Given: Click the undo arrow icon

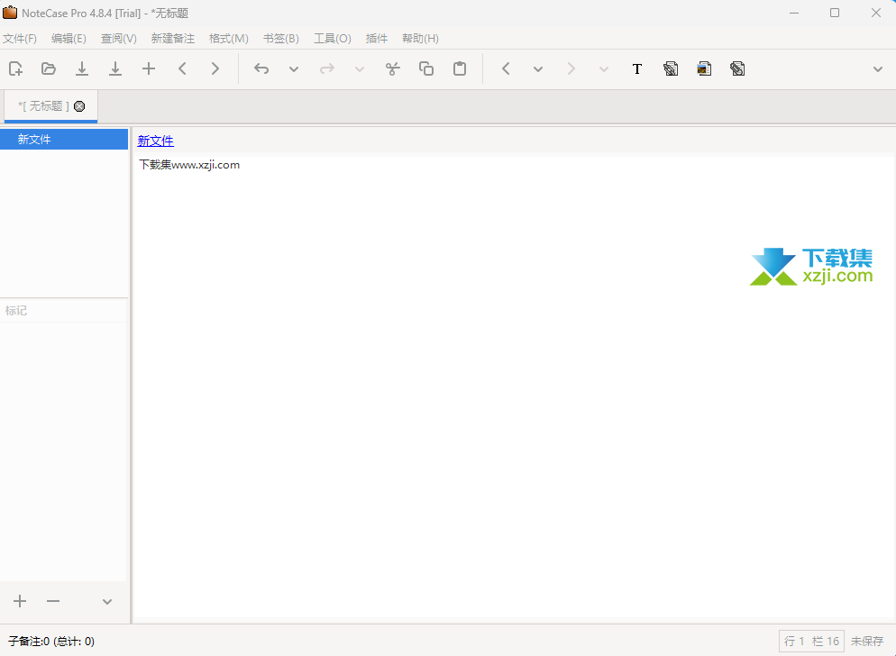Looking at the screenshot, I should point(261,68).
